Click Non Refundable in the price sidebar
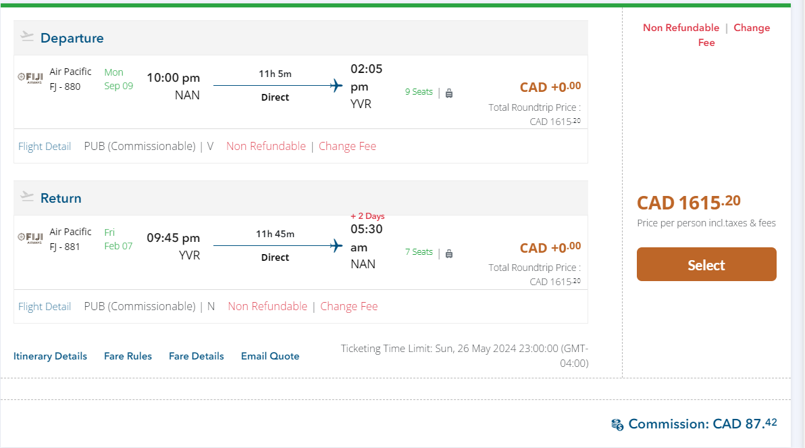Viewport: 805px width, 448px height. (681, 28)
